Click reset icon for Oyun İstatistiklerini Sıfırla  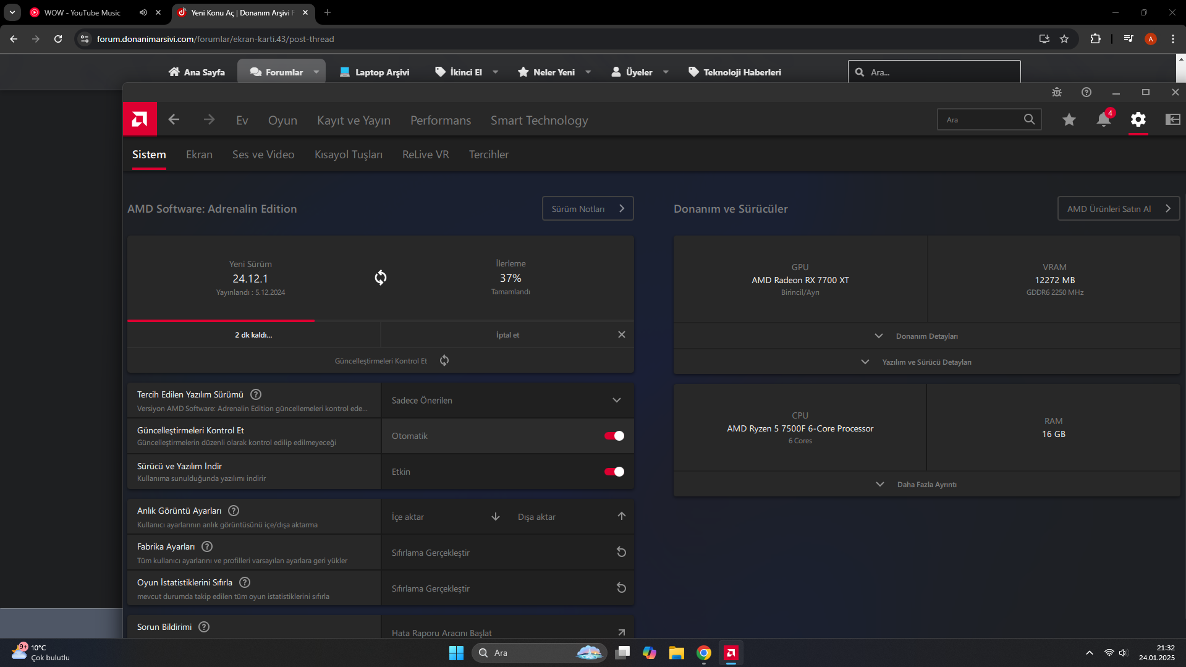point(622,588)
